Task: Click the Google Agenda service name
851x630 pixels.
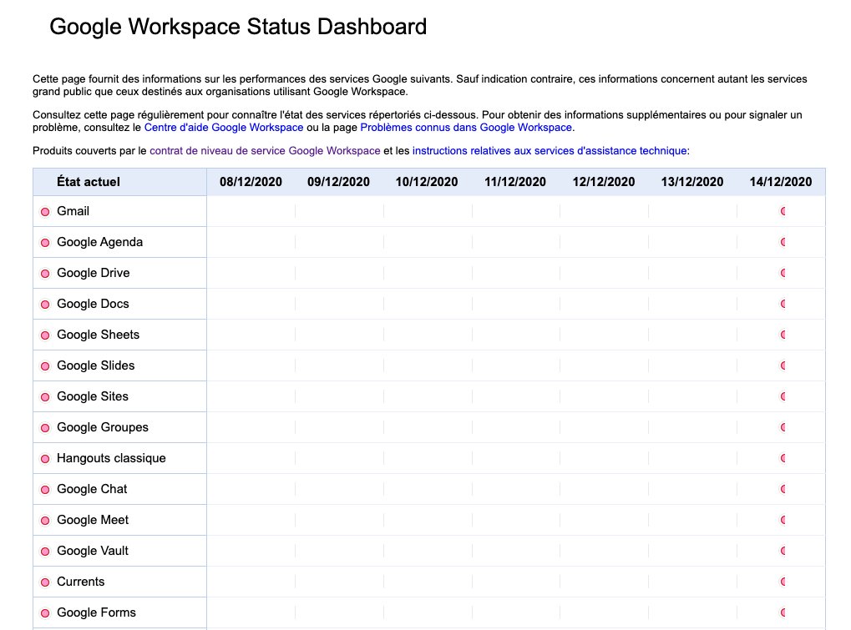Action: coord(100,242)
